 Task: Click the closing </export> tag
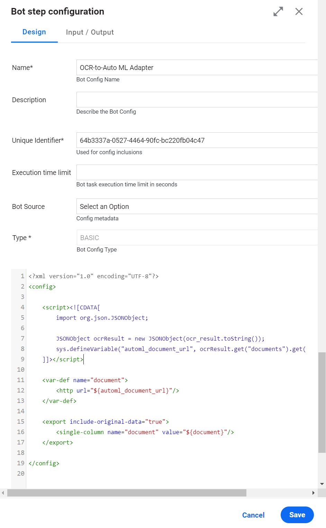pyautogui.click(x=57, y=442)
